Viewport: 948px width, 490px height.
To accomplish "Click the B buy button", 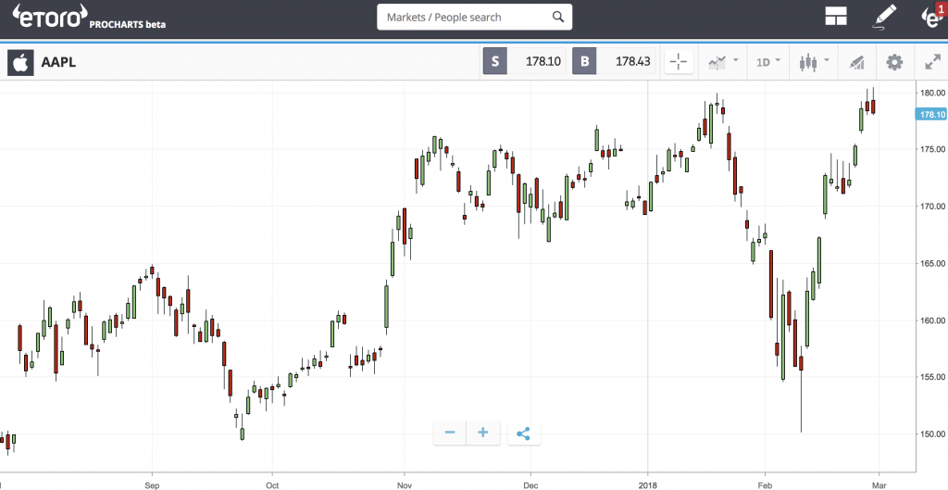I will 584,61.
